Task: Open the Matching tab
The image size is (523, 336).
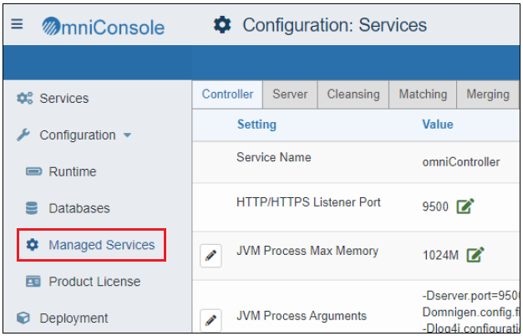Action: [423, 94]
